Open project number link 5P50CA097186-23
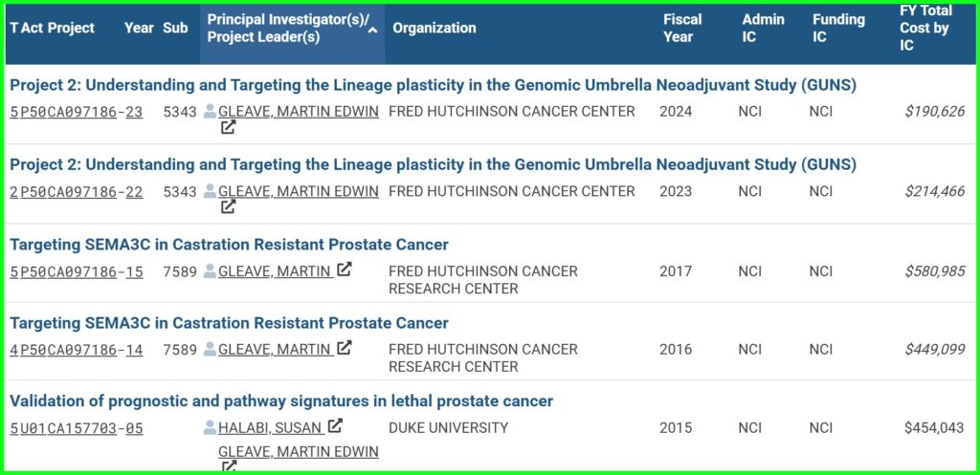 coord(77,113)
